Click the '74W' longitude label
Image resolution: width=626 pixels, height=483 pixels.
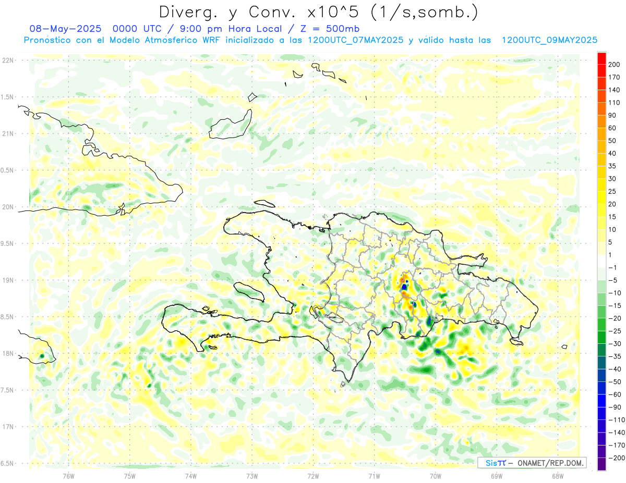pos(190,476)
